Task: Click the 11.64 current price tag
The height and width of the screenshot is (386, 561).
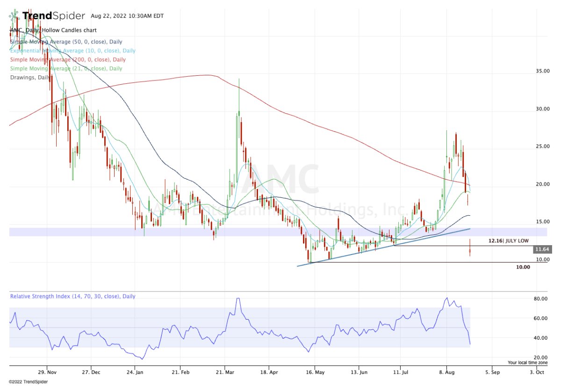Action: [542, 250]
